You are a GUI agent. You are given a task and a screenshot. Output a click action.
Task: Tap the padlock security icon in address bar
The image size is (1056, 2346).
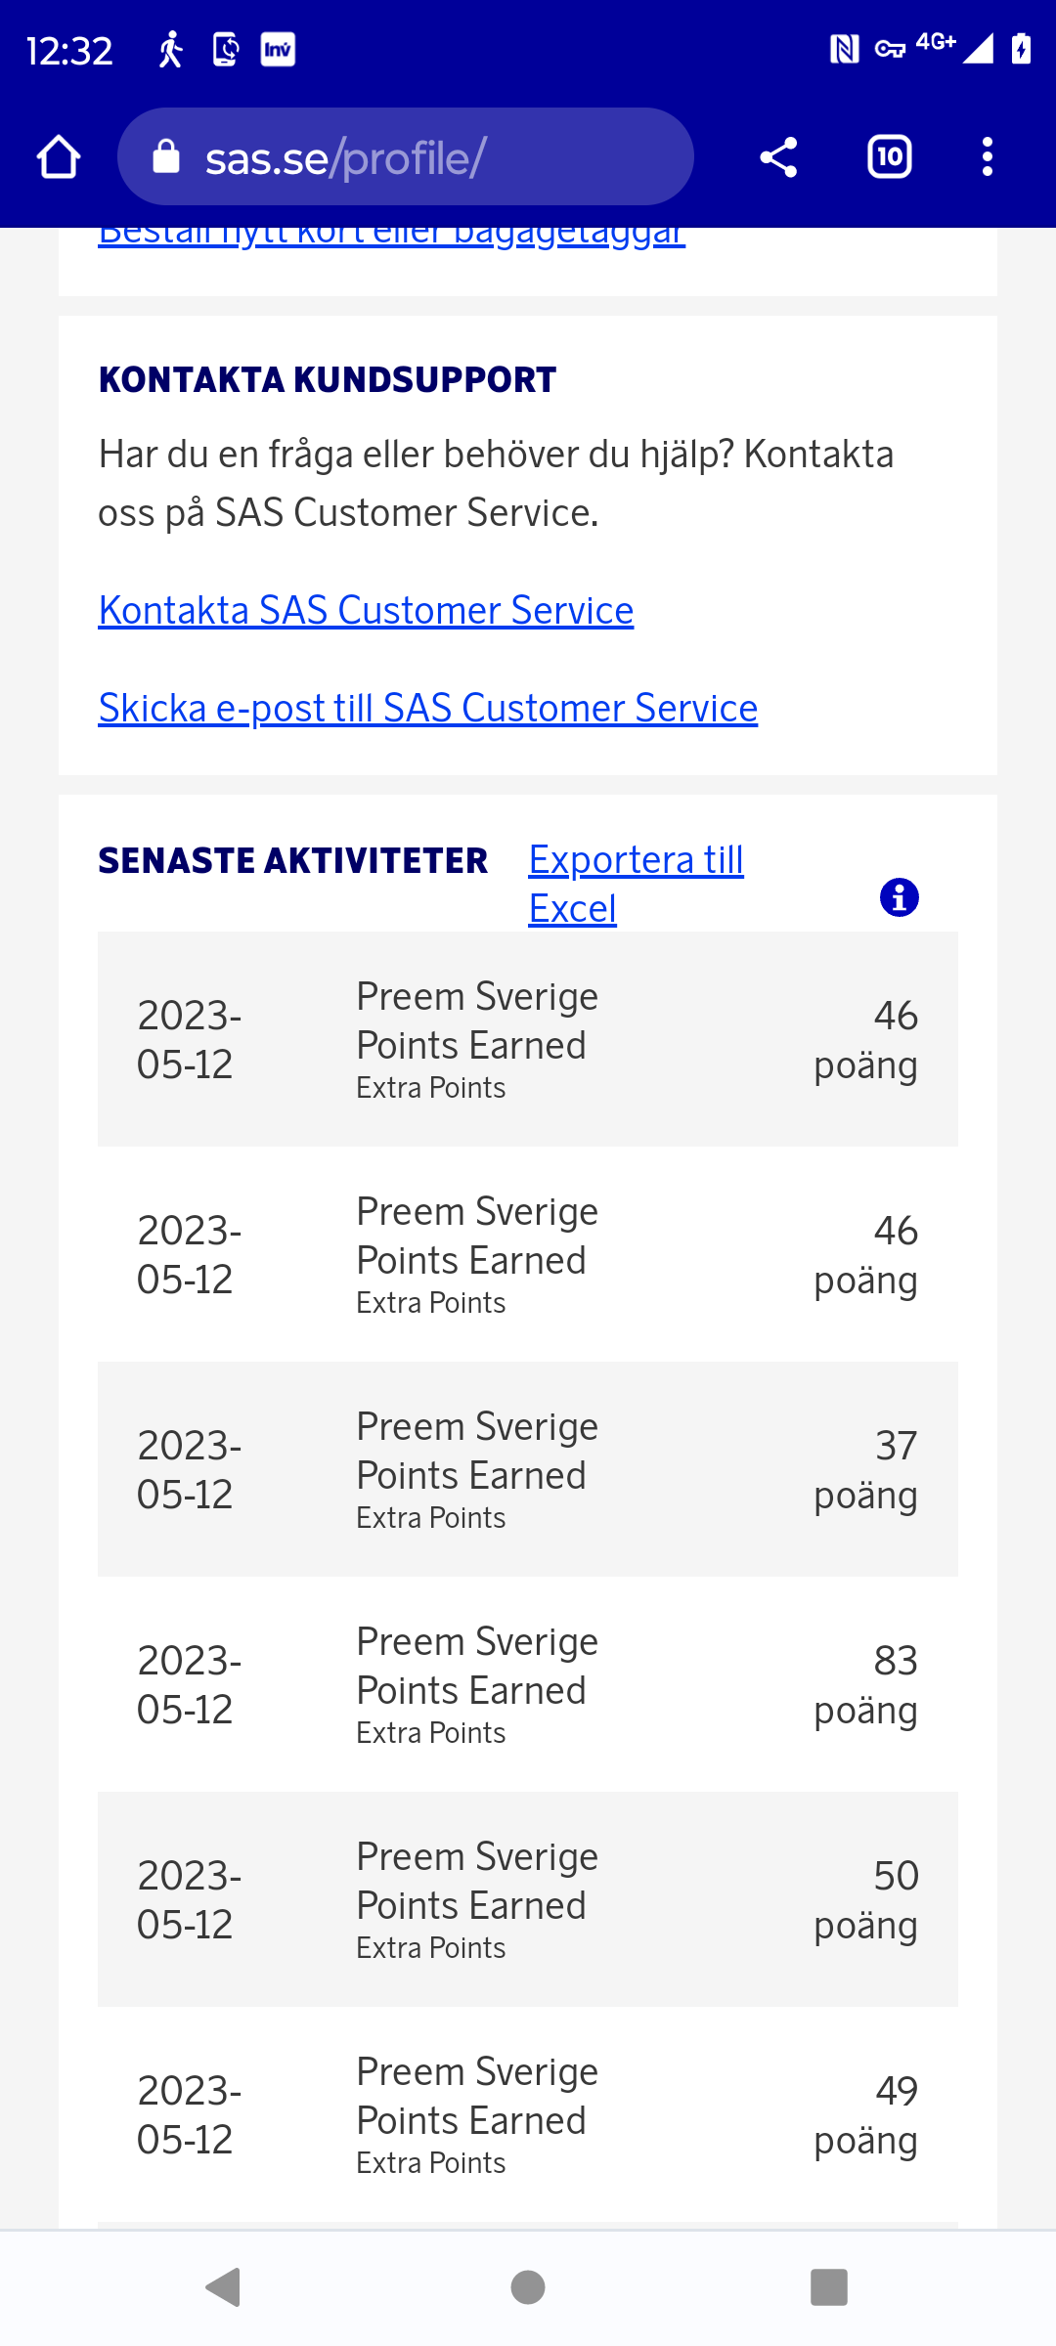click(166, 156)
